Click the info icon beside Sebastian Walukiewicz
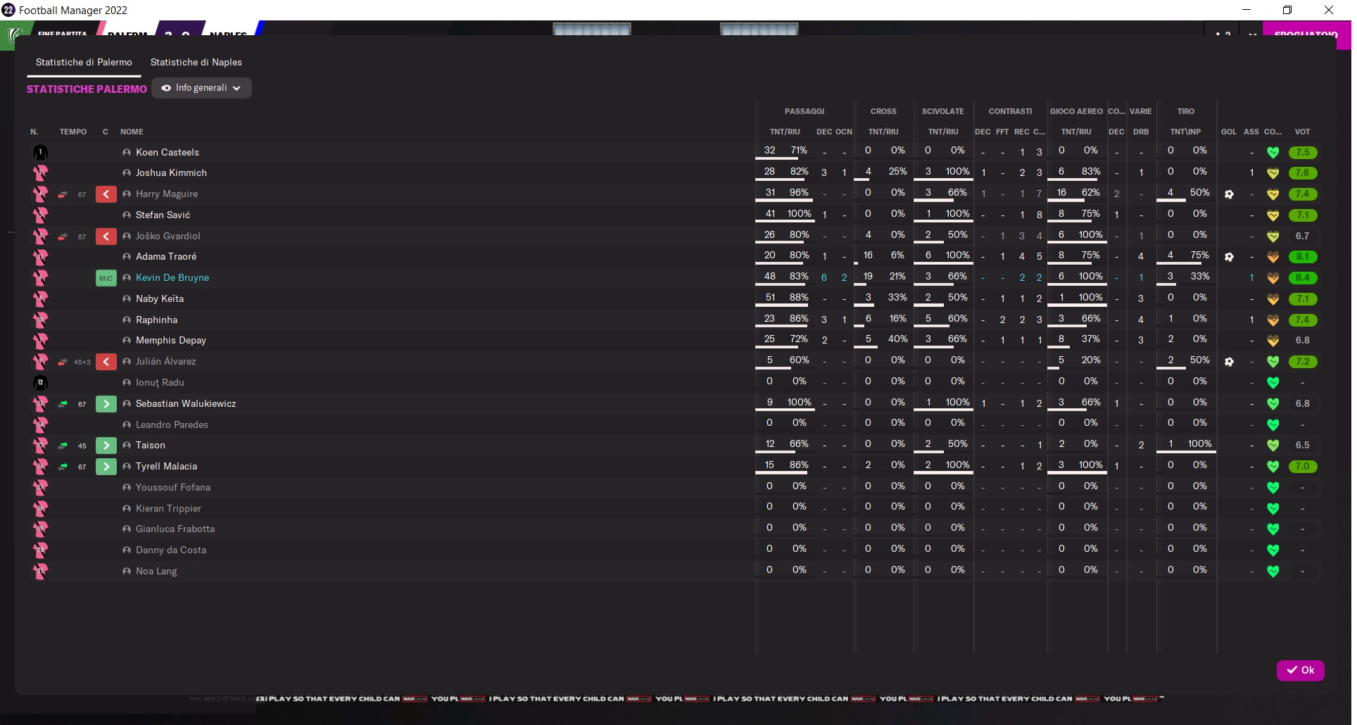Viewport: 1357px width, 725px height. [x=127, y=403]
